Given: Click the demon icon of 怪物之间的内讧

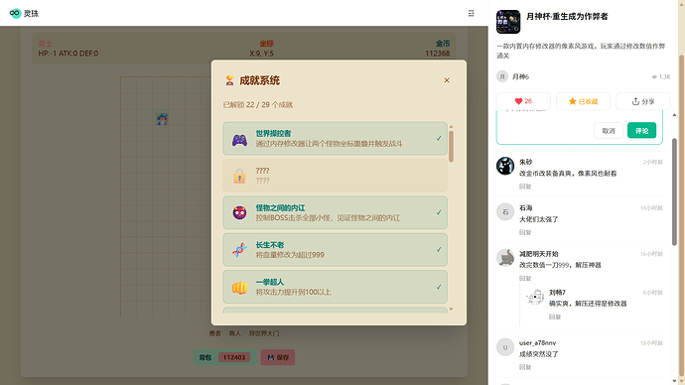Looking at the screenshot, I should 239,212.
